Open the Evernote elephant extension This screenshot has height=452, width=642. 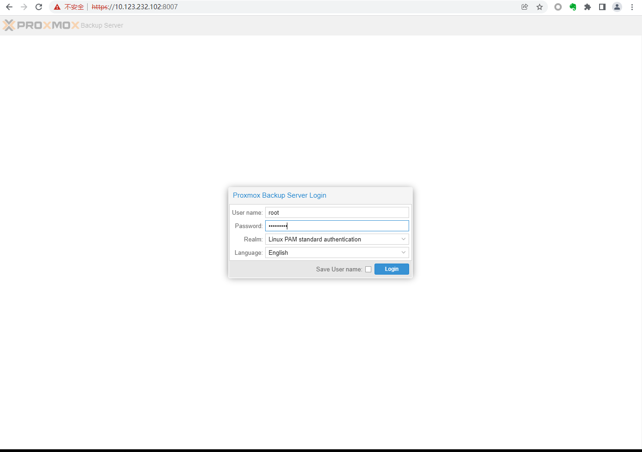(573, 7)
